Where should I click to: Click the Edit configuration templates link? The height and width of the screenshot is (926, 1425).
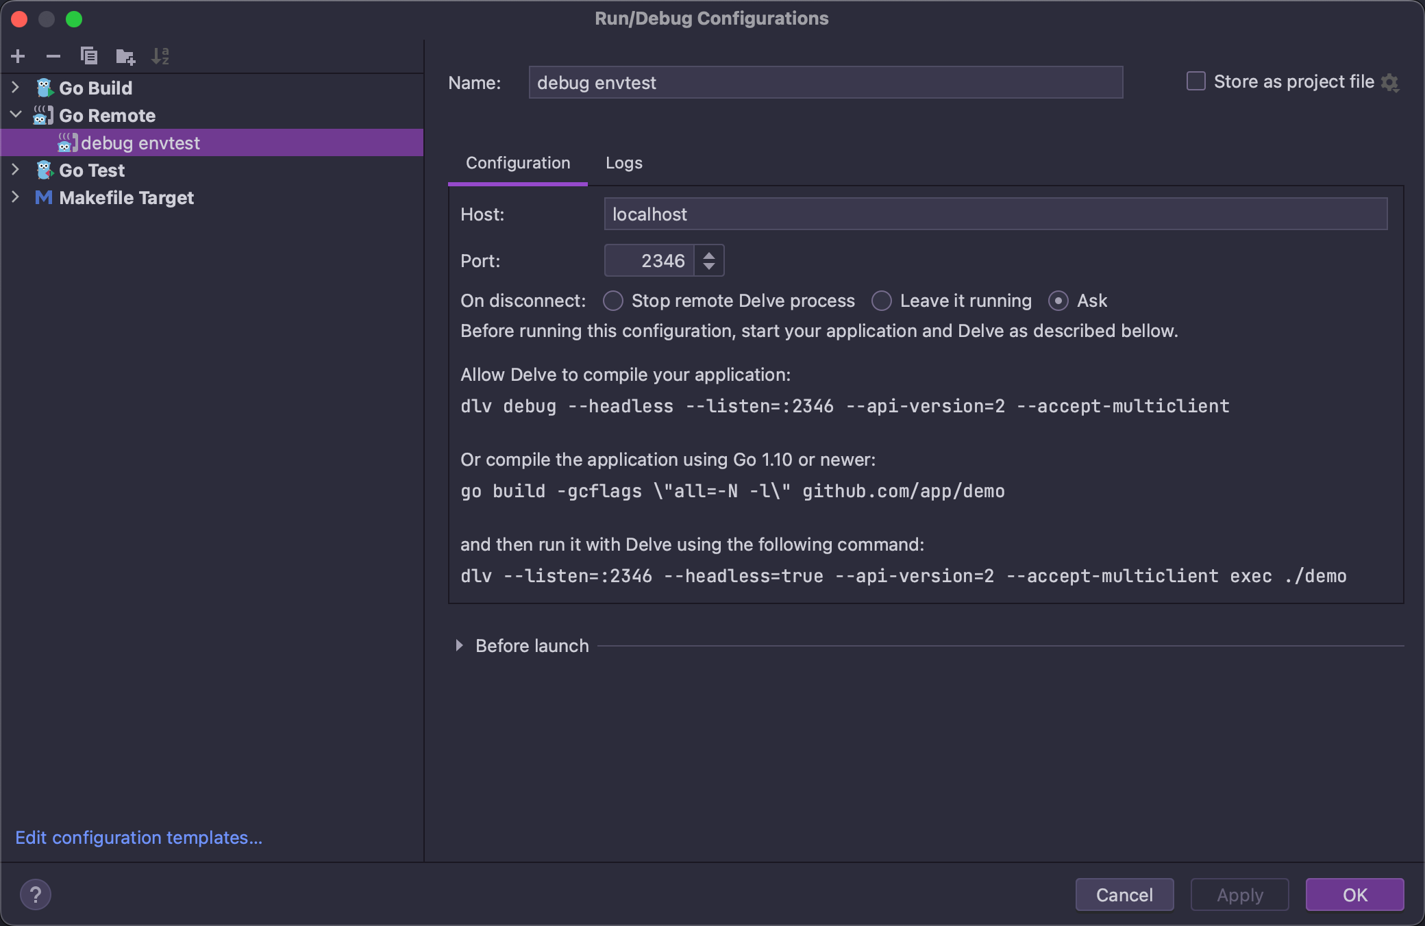tap(140, 837)
